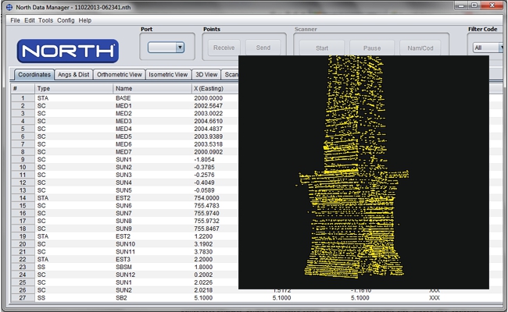Select the BASE name cell

point(152,98)
